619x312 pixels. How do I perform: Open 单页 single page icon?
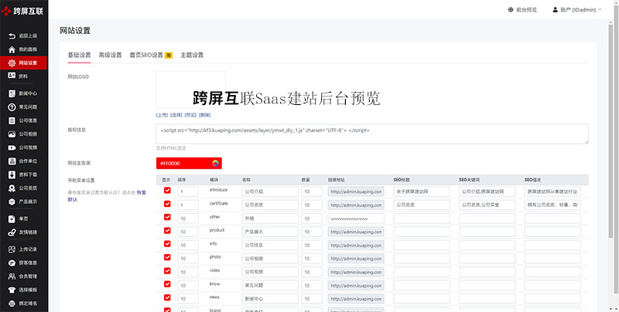(12, 219)
